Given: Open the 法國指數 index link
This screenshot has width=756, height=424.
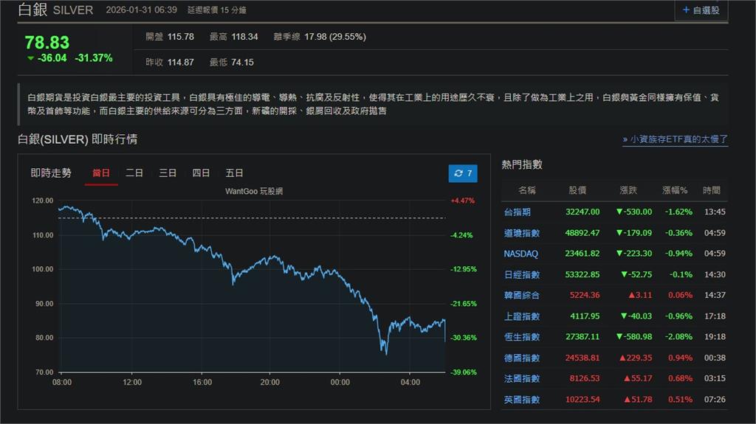Looking at the screenshot, I should [x=522, y=379].
